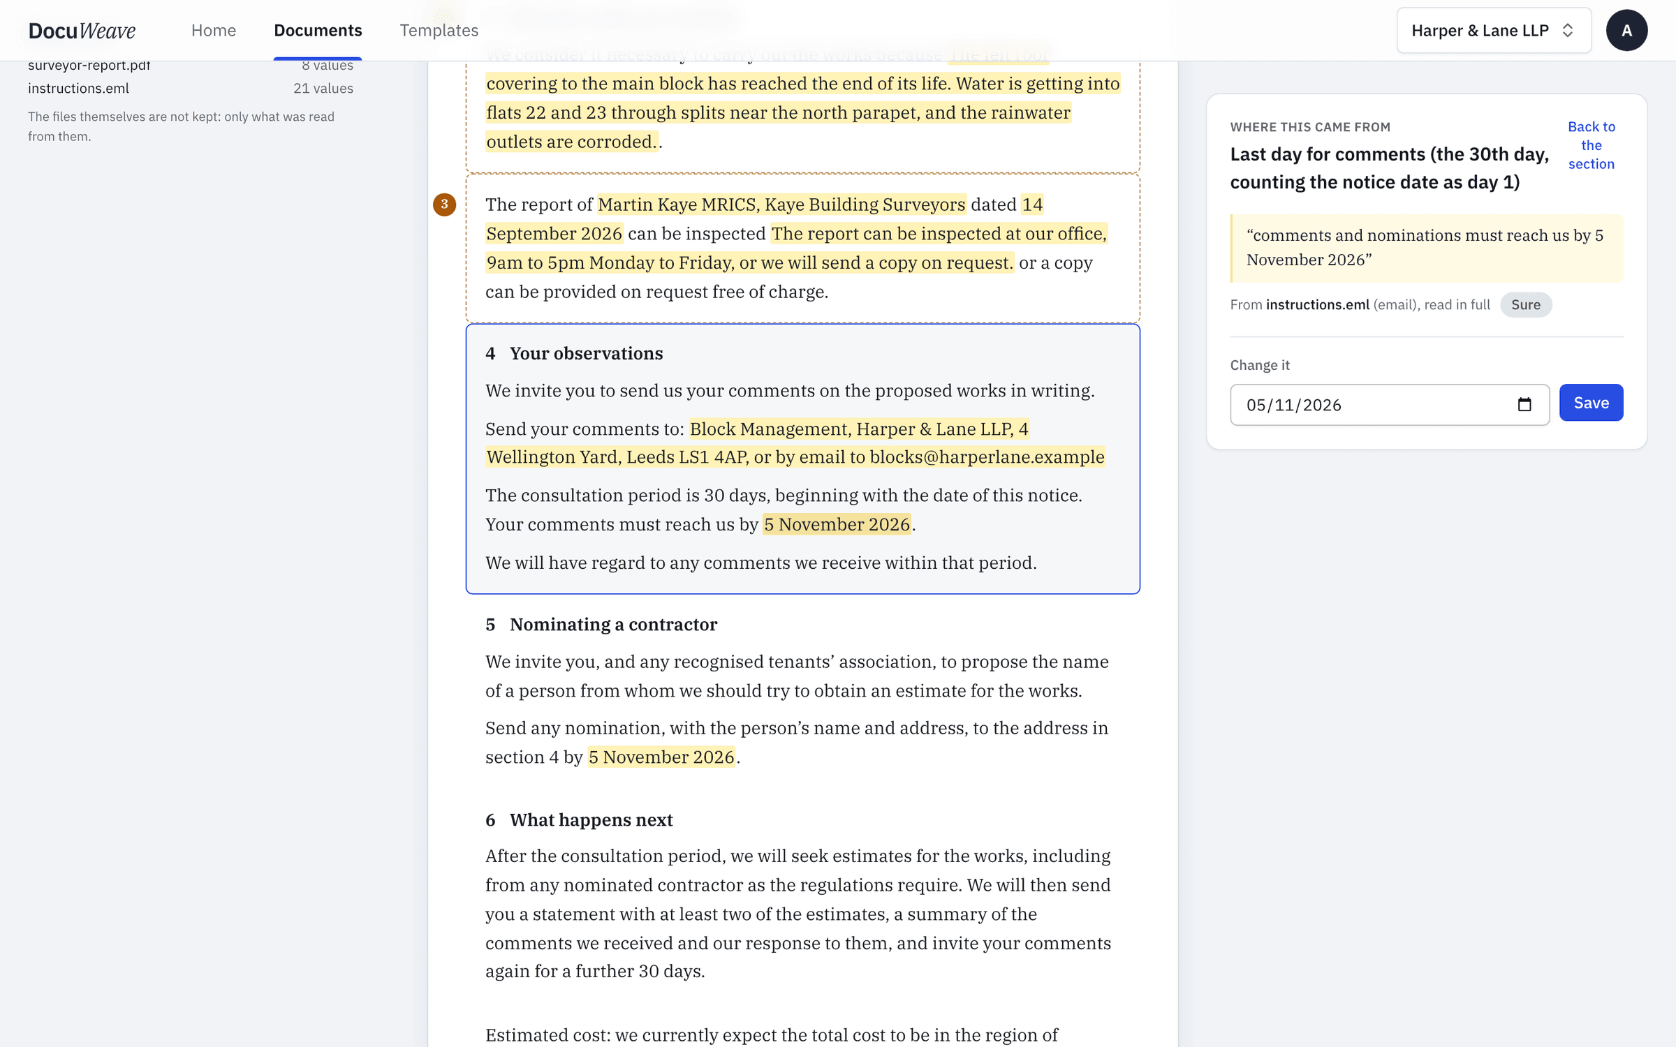Screen dimensions: 1676x1047
Task: Click the What happens next heading
Action: point(579,819)
